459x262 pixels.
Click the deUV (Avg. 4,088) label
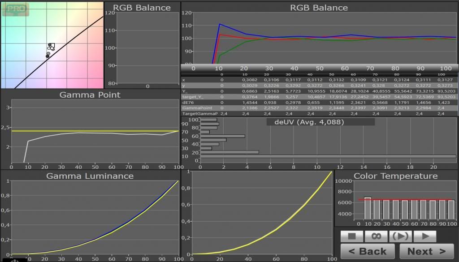309,122
